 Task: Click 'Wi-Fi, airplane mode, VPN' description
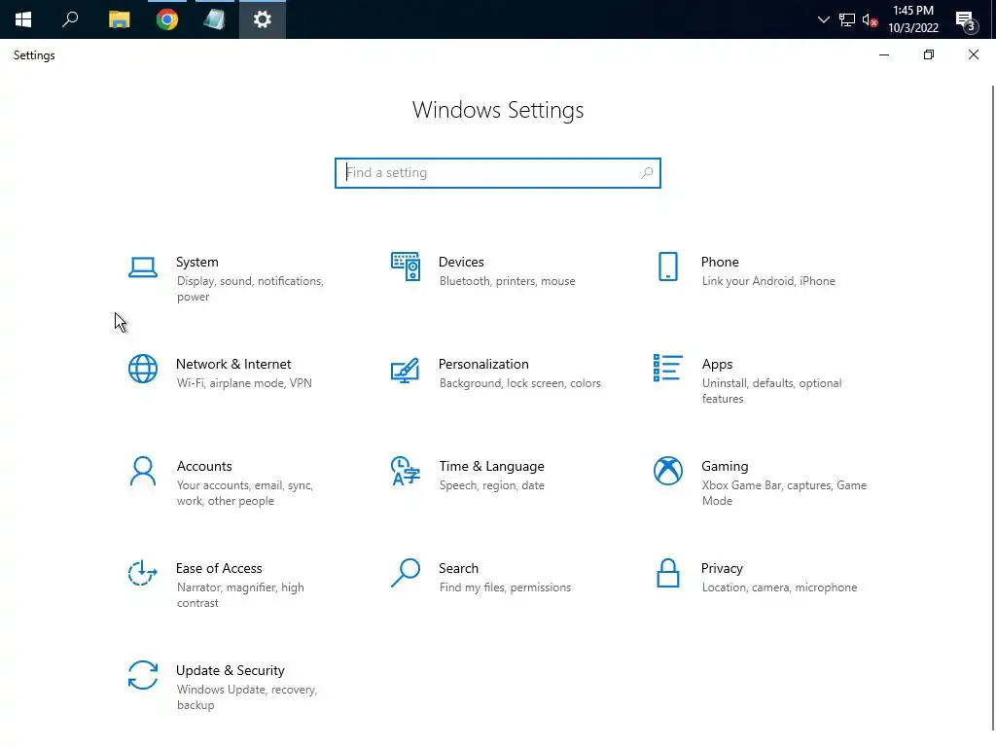click(x=244, y=383)
